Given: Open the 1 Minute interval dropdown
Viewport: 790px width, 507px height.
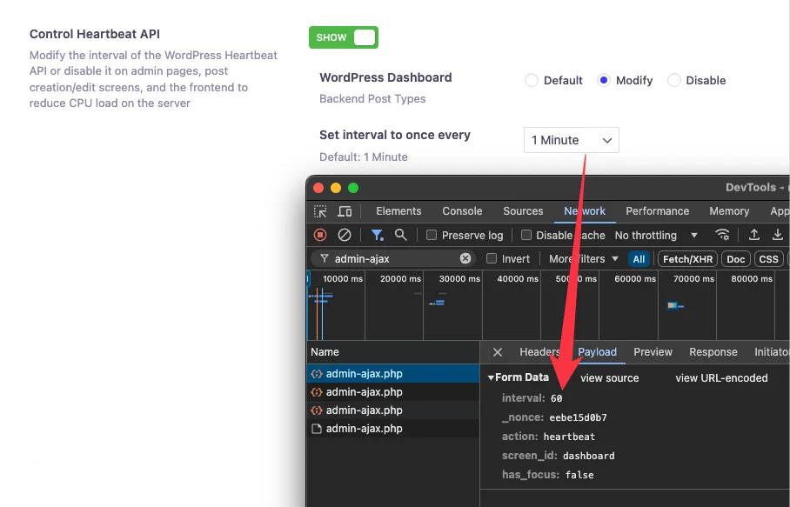Looking at the screenshot, I should point(572,140).
